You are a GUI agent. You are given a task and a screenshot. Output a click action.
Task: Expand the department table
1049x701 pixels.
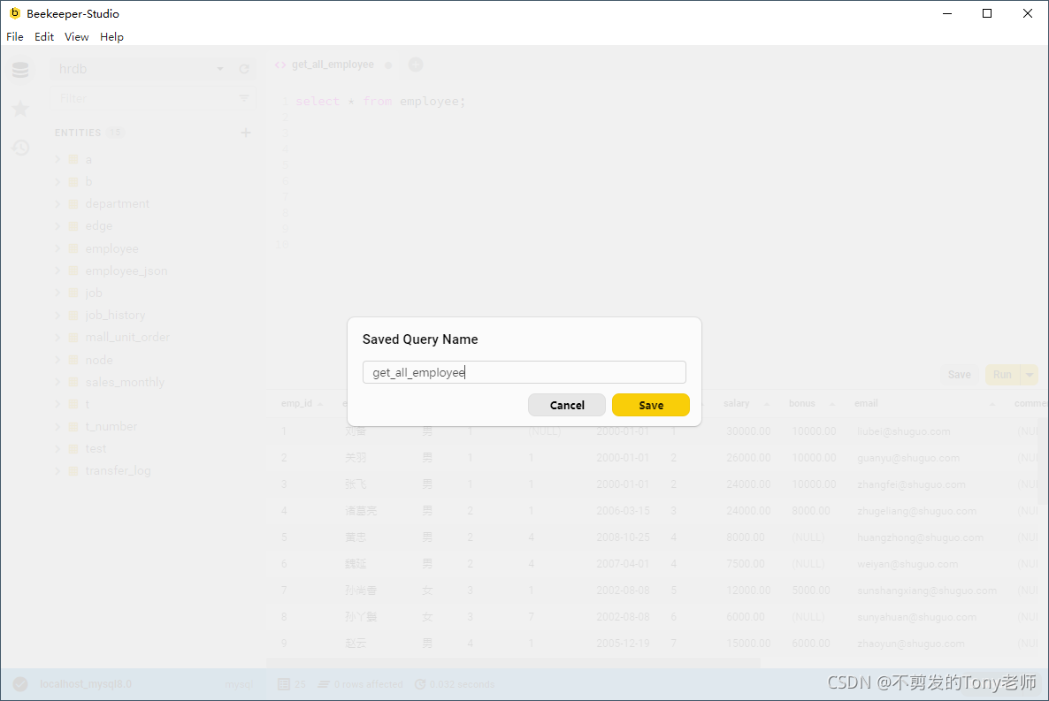tap(57, 204)
